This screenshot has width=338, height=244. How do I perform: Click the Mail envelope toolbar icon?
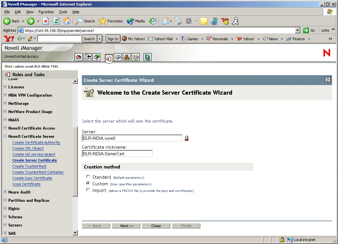tap(165, 21)
